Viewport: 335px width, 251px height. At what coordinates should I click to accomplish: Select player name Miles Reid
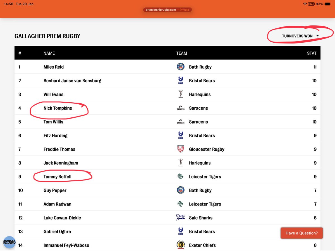coord(54,67)
